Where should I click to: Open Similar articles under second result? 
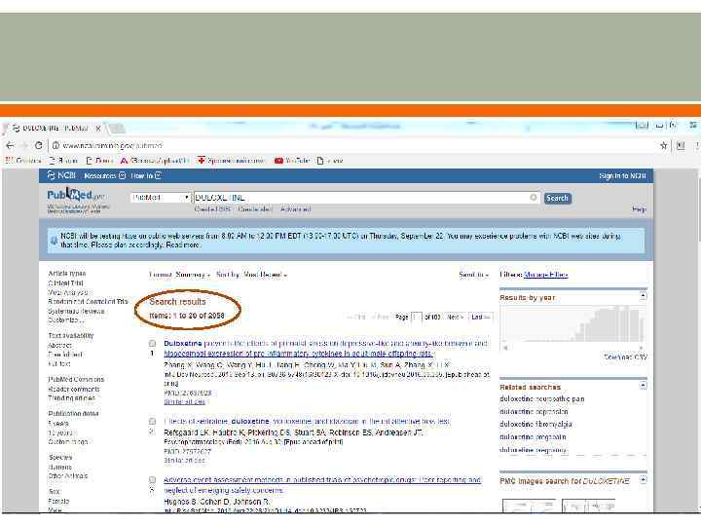pos(185,460)
